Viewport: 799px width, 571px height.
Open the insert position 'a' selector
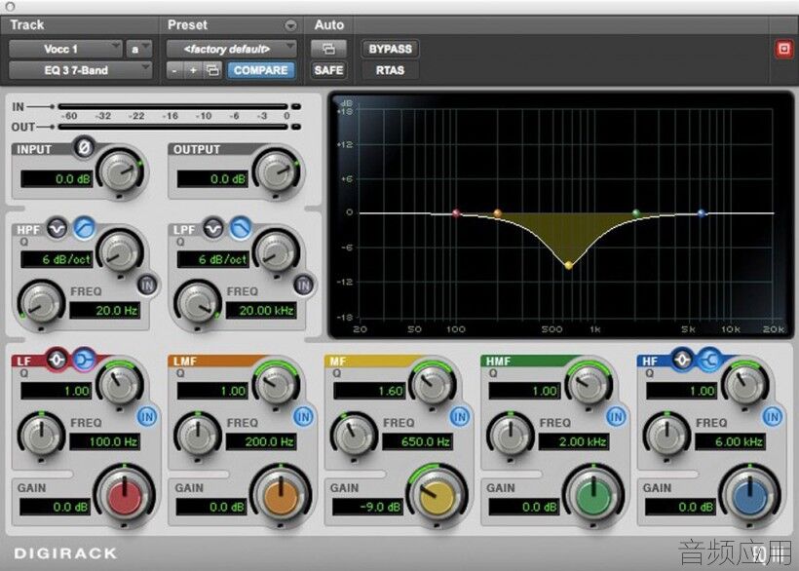click(x=139, y=49)
